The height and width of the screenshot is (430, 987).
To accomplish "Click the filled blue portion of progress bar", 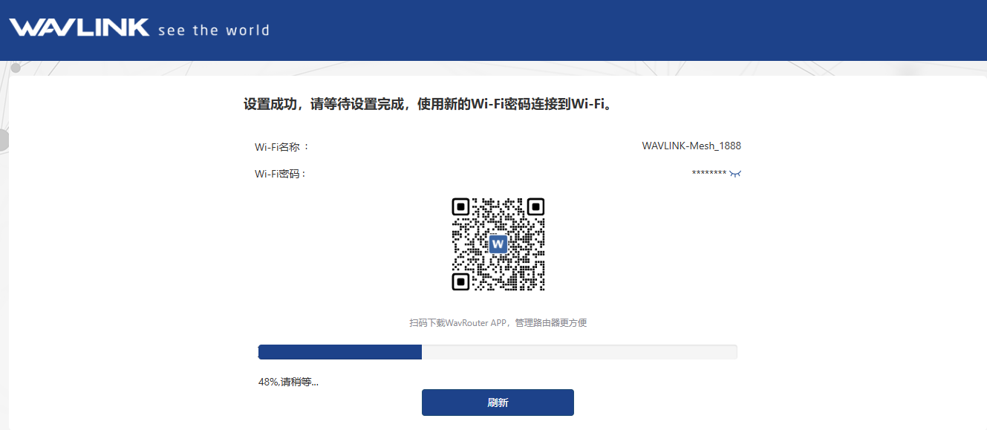I will tap(340, 352).
